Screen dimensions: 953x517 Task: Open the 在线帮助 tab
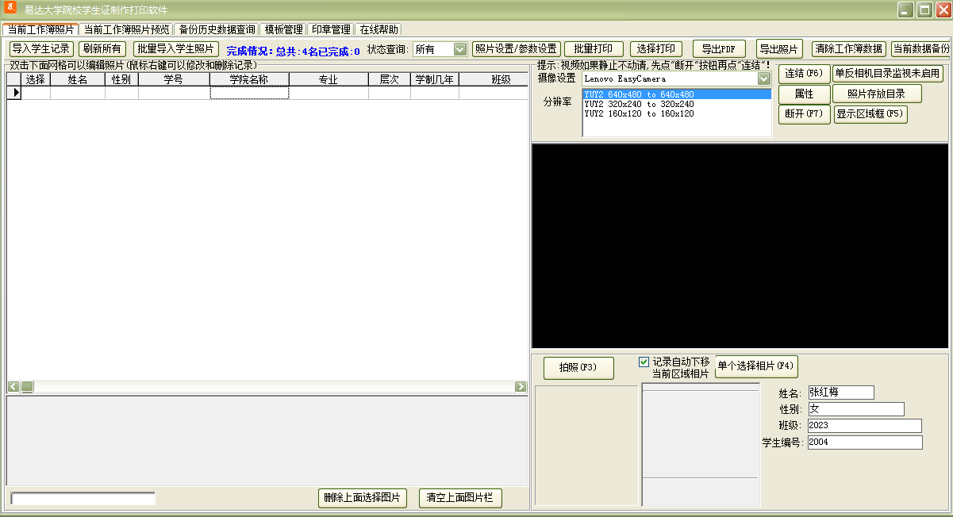(x=379, y=29)
